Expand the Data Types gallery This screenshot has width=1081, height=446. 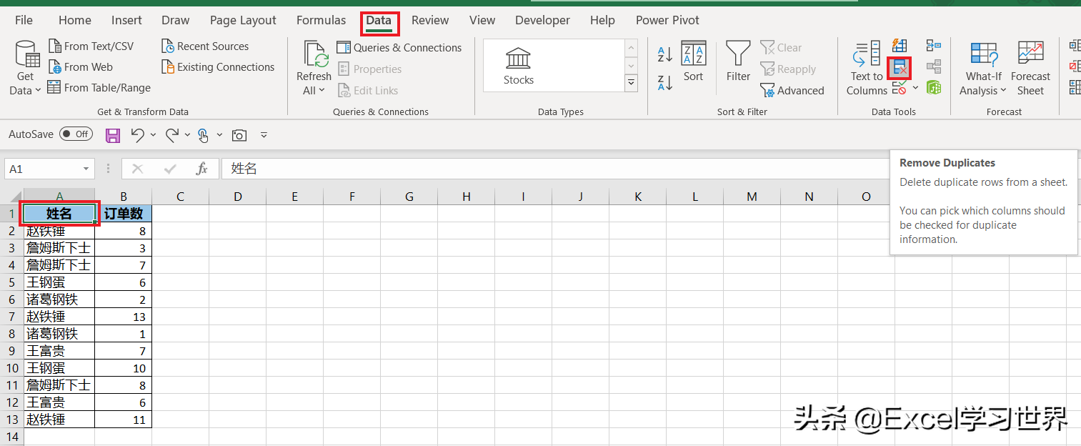[x=631, y=83]
